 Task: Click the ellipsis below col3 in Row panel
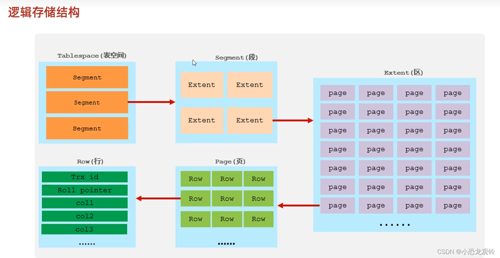pyautogui.click(x=87, y=244)
